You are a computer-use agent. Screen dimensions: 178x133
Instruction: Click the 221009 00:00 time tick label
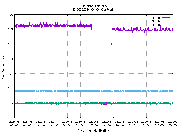[172, 124]
